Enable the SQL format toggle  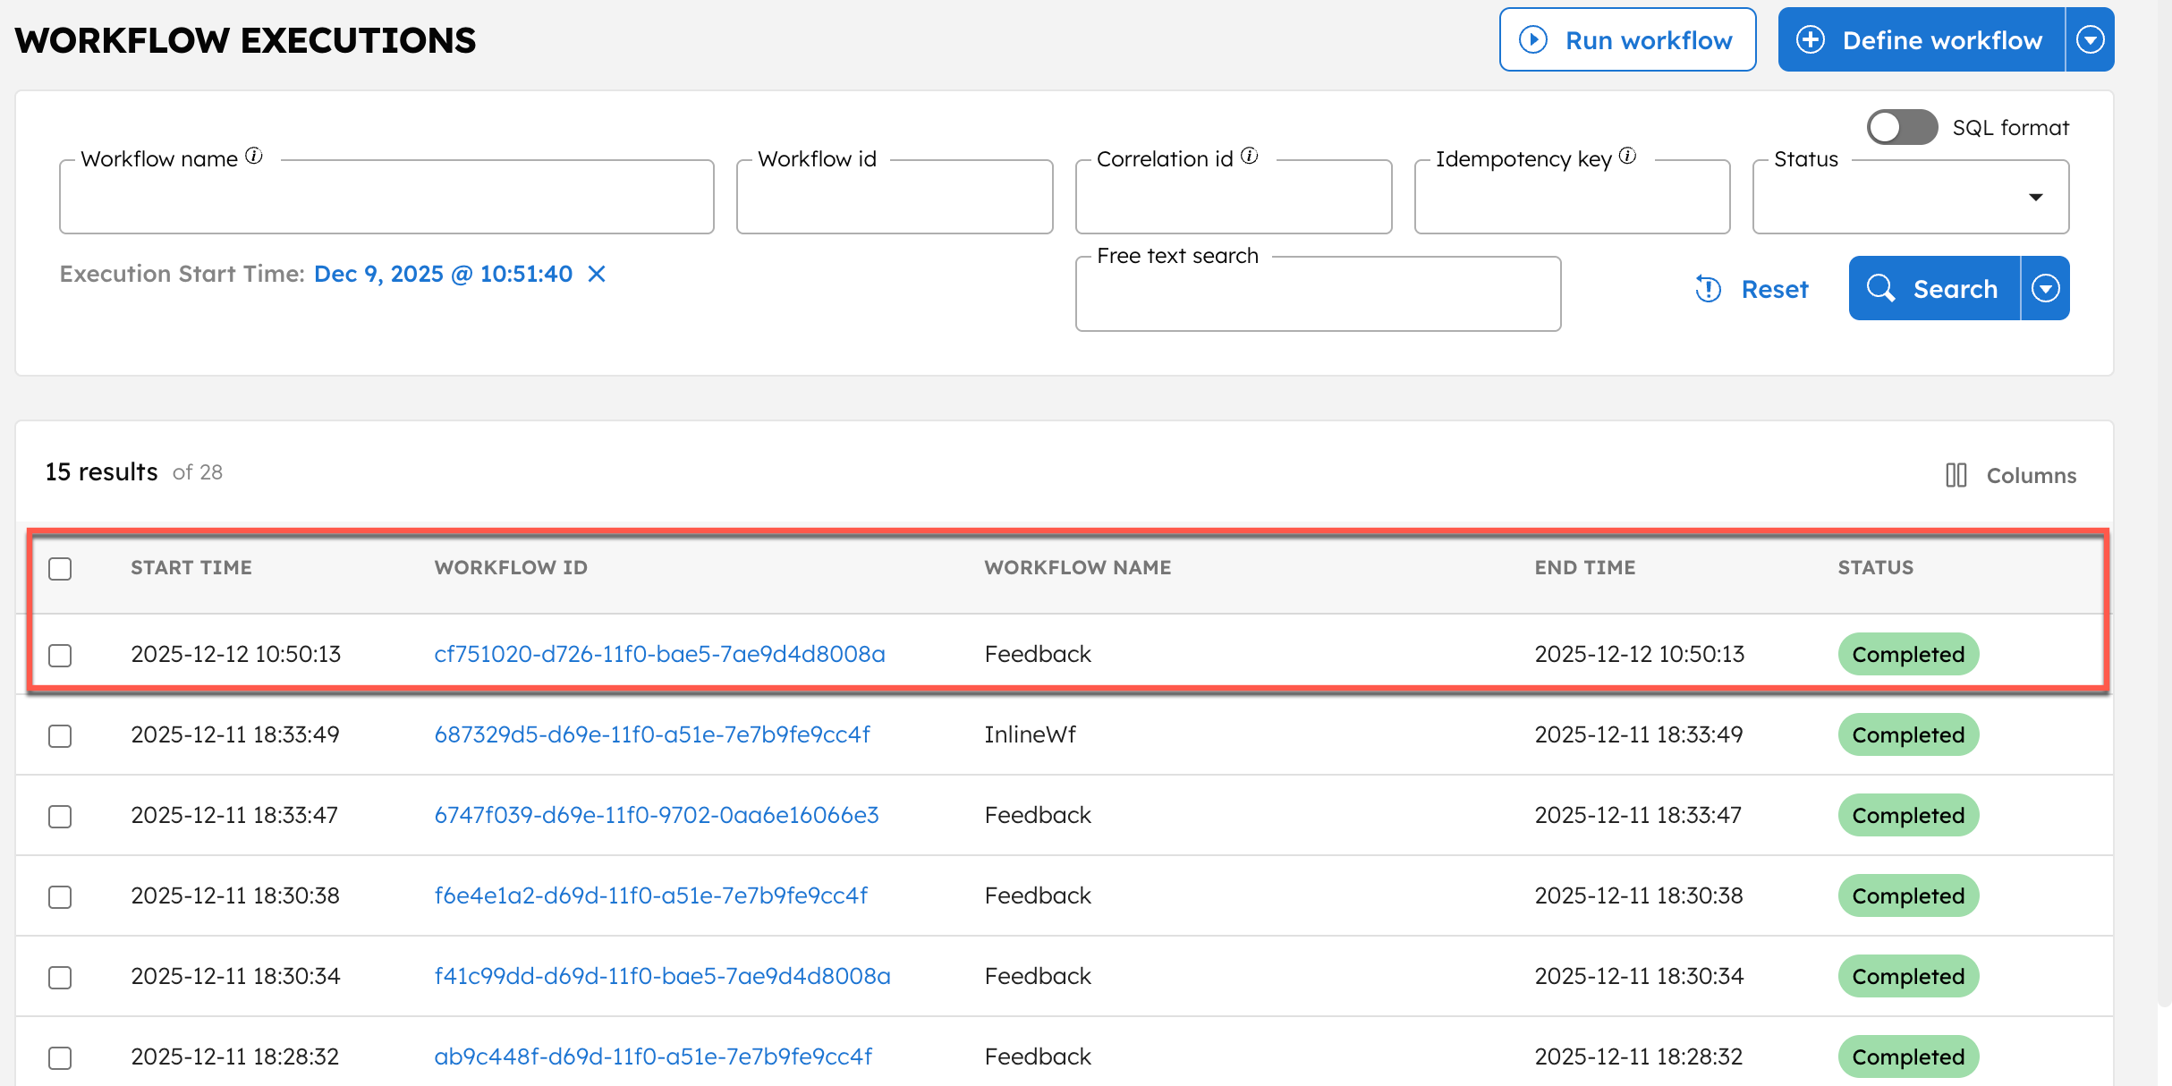(1901, 127)
